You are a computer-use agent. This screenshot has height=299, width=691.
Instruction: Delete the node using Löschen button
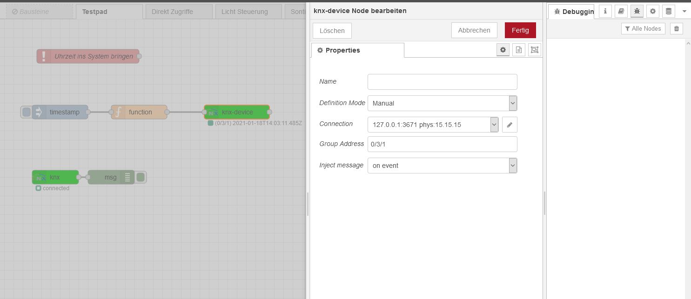coord(332,30)
